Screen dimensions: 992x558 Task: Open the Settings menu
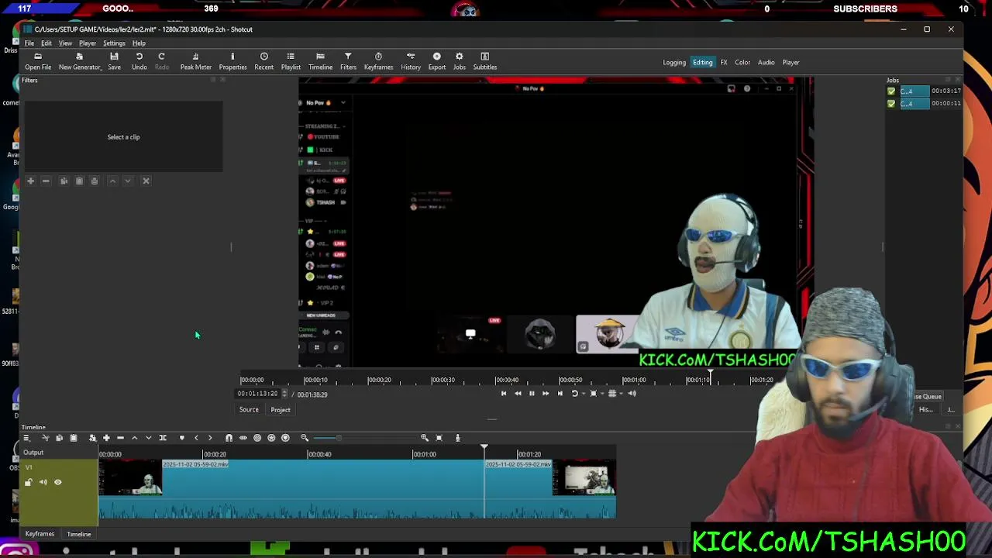pyautogui.click(x=114, y=43)
